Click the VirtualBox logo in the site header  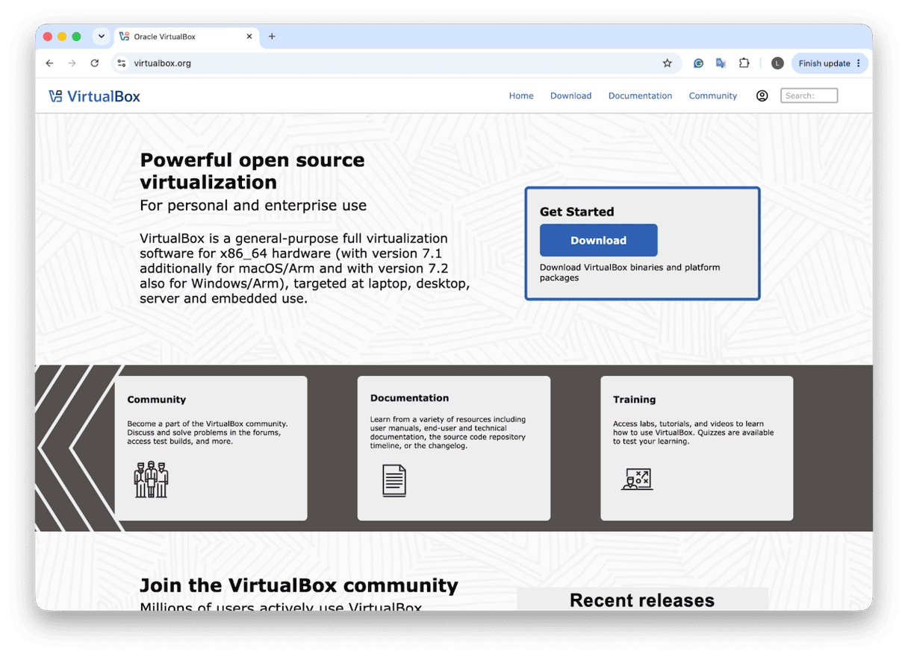pyautogui.click(x=94, y=96)
